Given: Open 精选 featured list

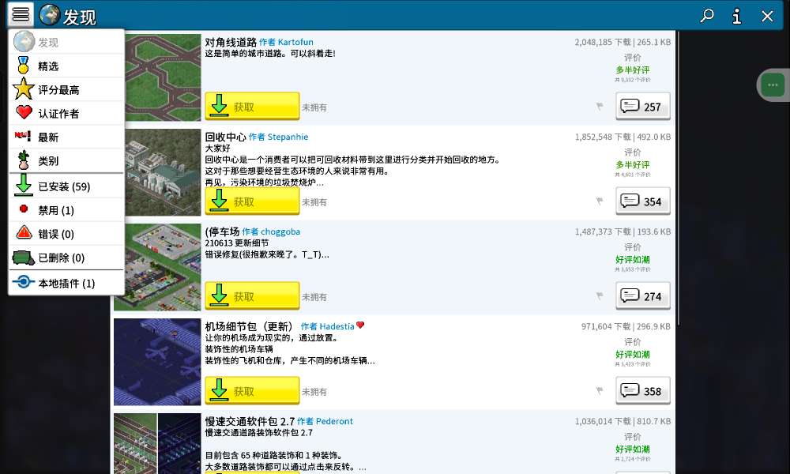Looking at the screenshot, I should [66, 66].
